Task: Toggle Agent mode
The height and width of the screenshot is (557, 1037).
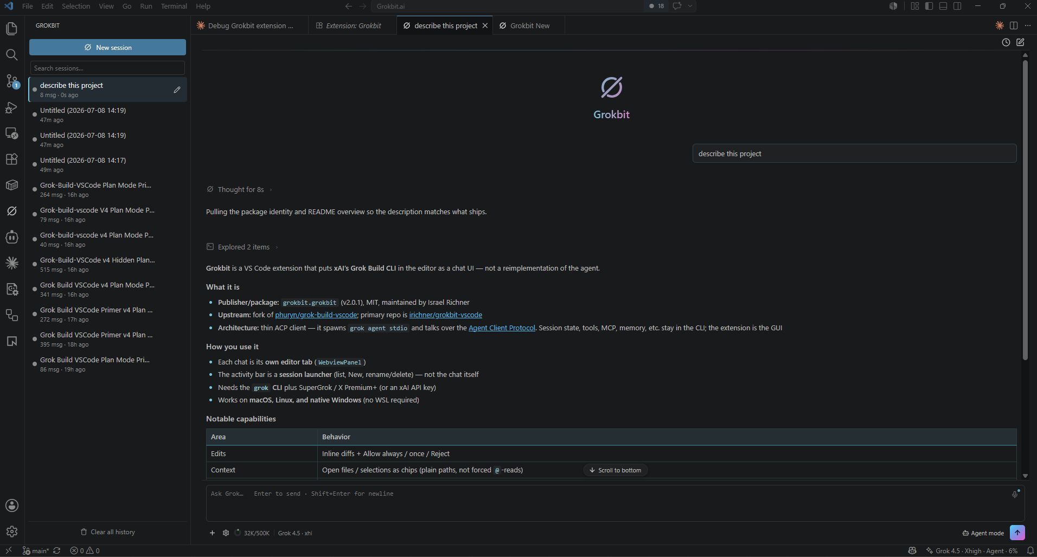Action: pos(983,533)
